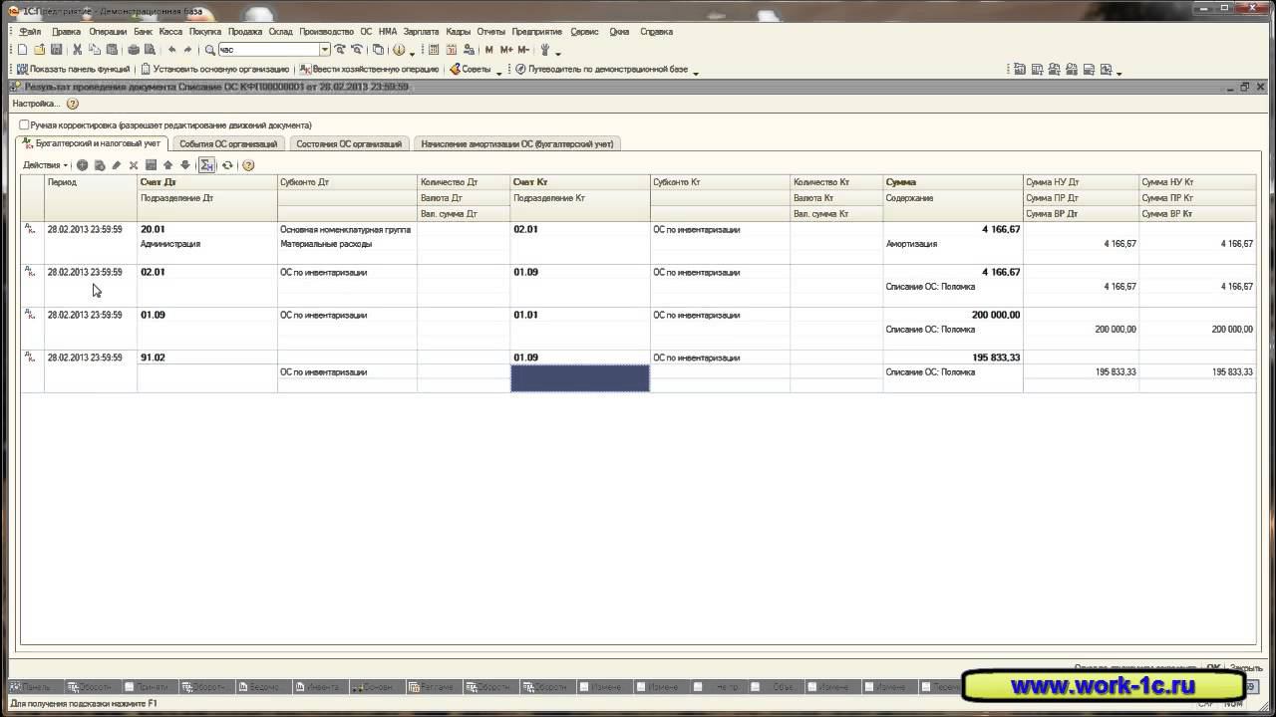
Task: Click credit account cell 01.01
Action: click(x=580, y=316)
